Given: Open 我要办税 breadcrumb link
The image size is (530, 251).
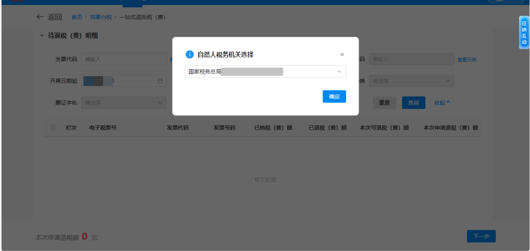Looking at the screenshot, I should [x=101, y=17].
